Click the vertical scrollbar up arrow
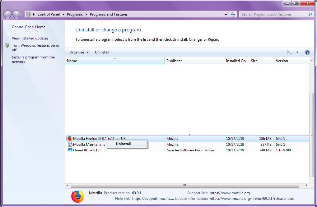 312,60
